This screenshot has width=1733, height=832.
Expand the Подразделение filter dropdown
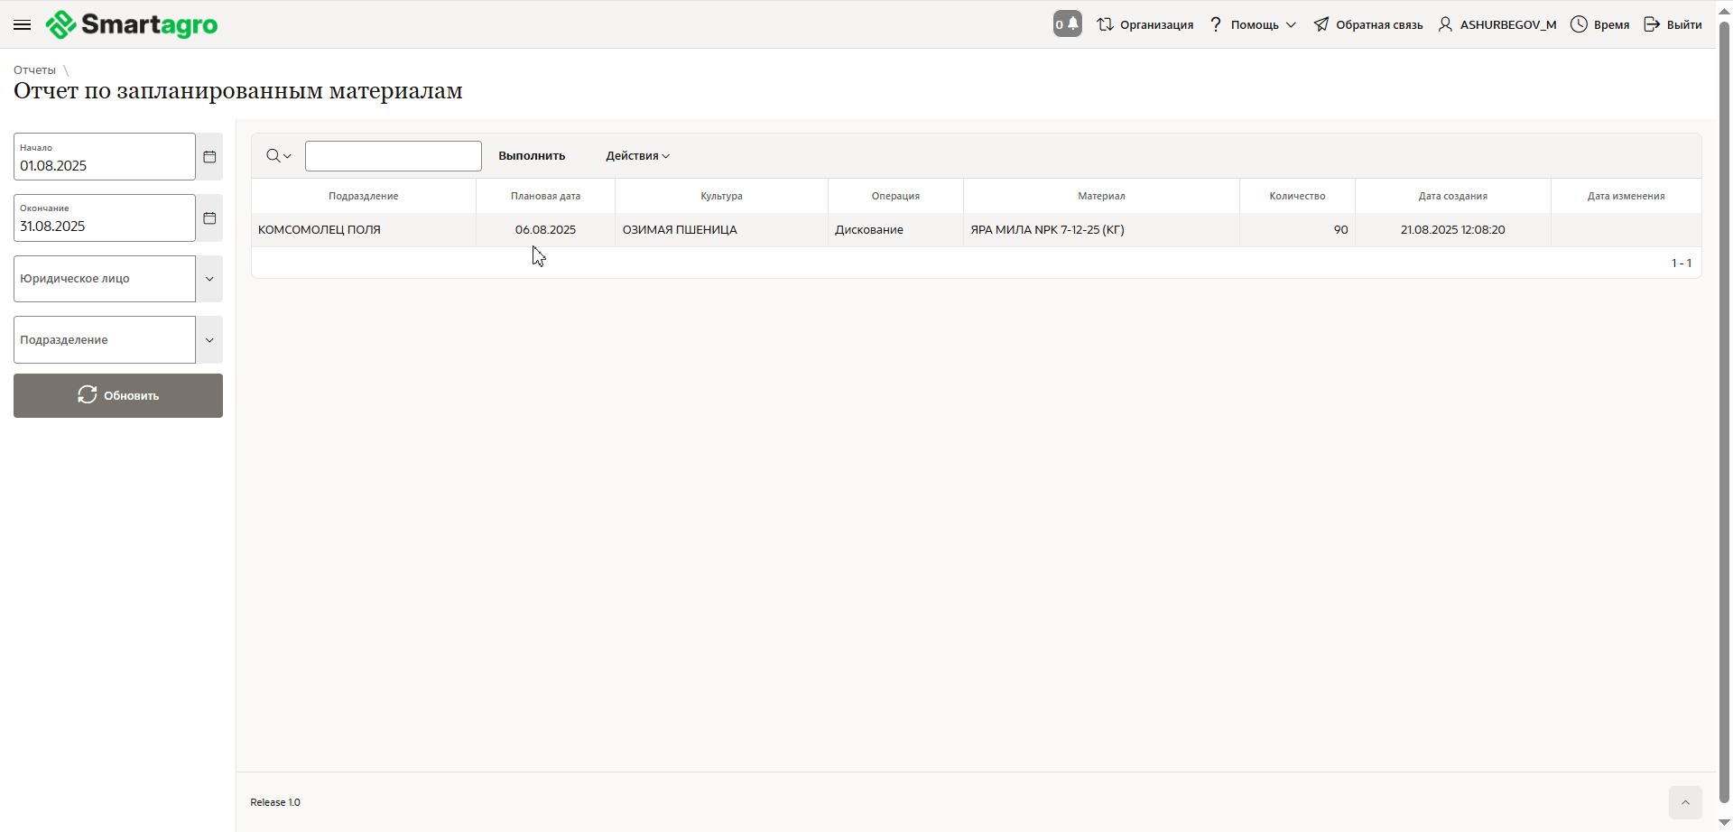pyautogui.click(x=209, y=340)
